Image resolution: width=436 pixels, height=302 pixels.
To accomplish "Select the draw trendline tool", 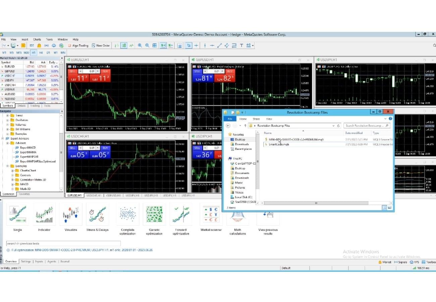I will (x=220, y=46).
